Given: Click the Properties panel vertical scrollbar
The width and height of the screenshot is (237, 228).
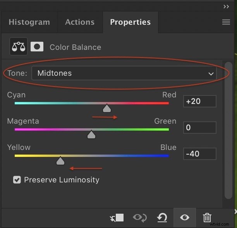Looking at the screenshot, I should click(228, 131).
